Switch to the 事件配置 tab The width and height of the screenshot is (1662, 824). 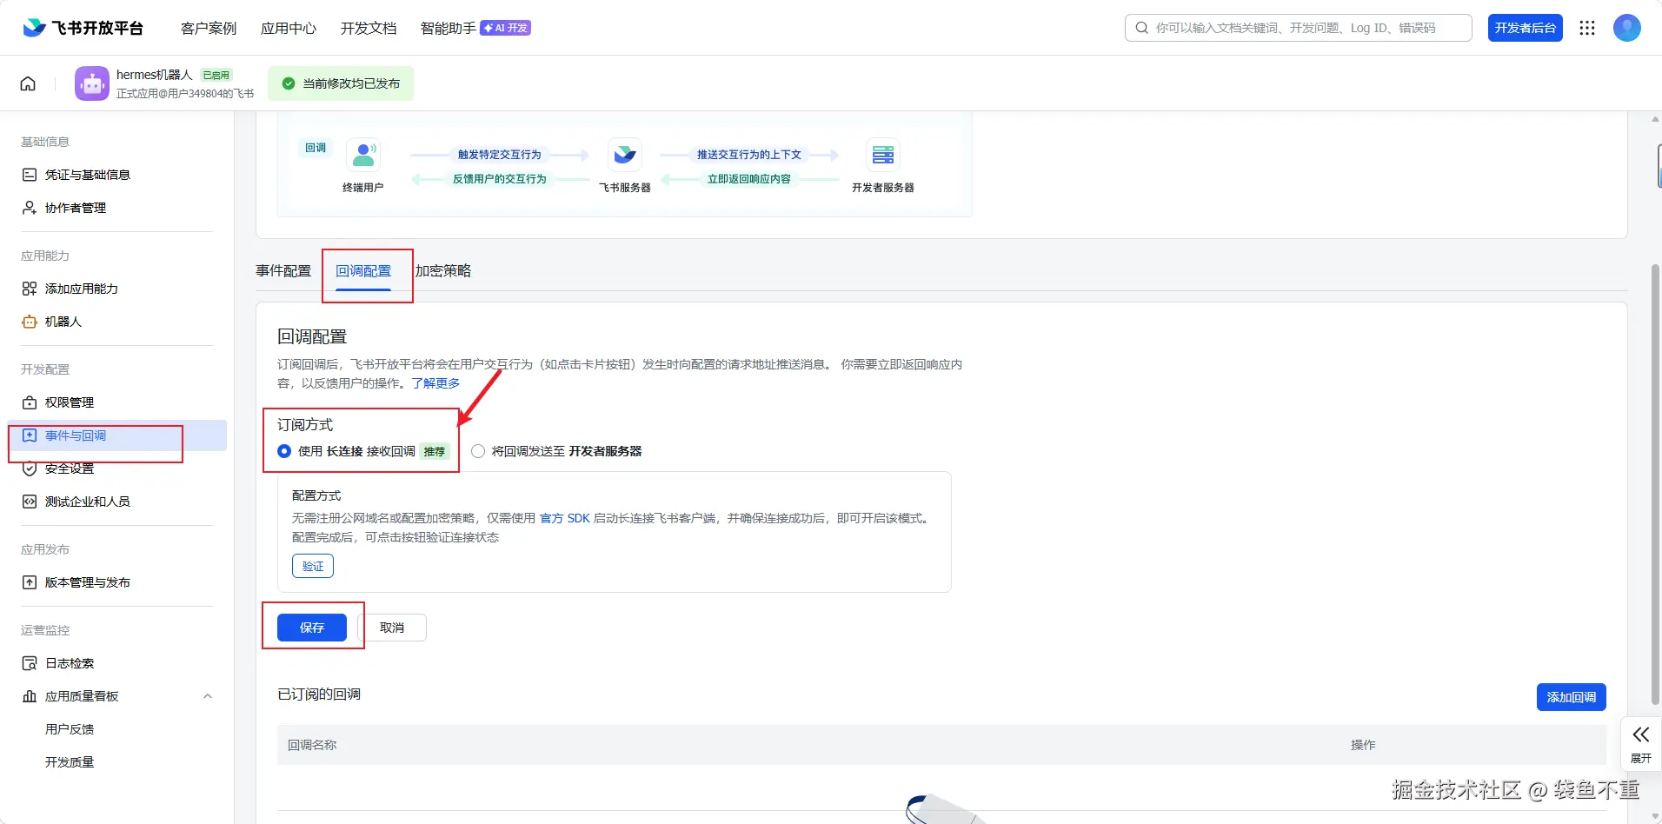[x=283, y=271]
